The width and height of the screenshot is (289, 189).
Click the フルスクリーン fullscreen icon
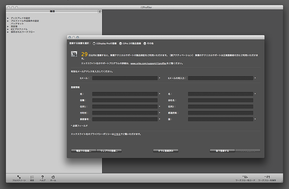[19, 177]
